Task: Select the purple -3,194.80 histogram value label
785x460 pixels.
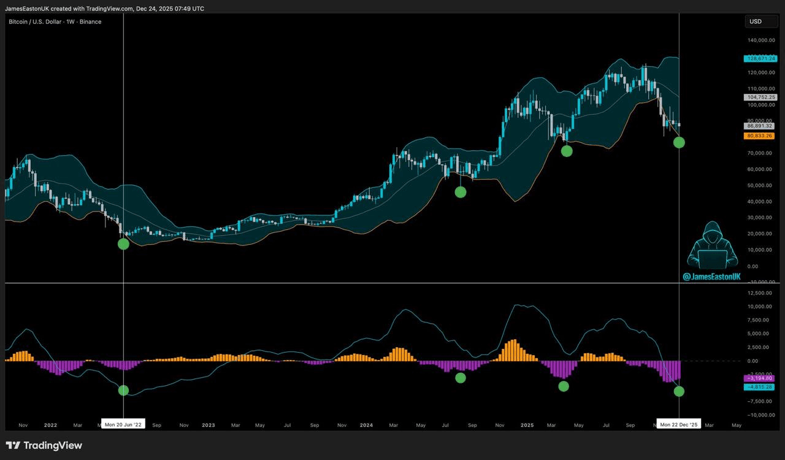Action: tap(760, 378)
